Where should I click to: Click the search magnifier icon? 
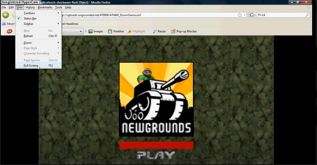coord(307,15)
